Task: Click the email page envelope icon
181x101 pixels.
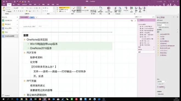Action: pos(93,8)
